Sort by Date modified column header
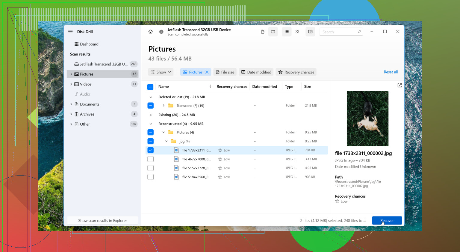The height and width of the screenshot is (252, 460). (265, 87)
